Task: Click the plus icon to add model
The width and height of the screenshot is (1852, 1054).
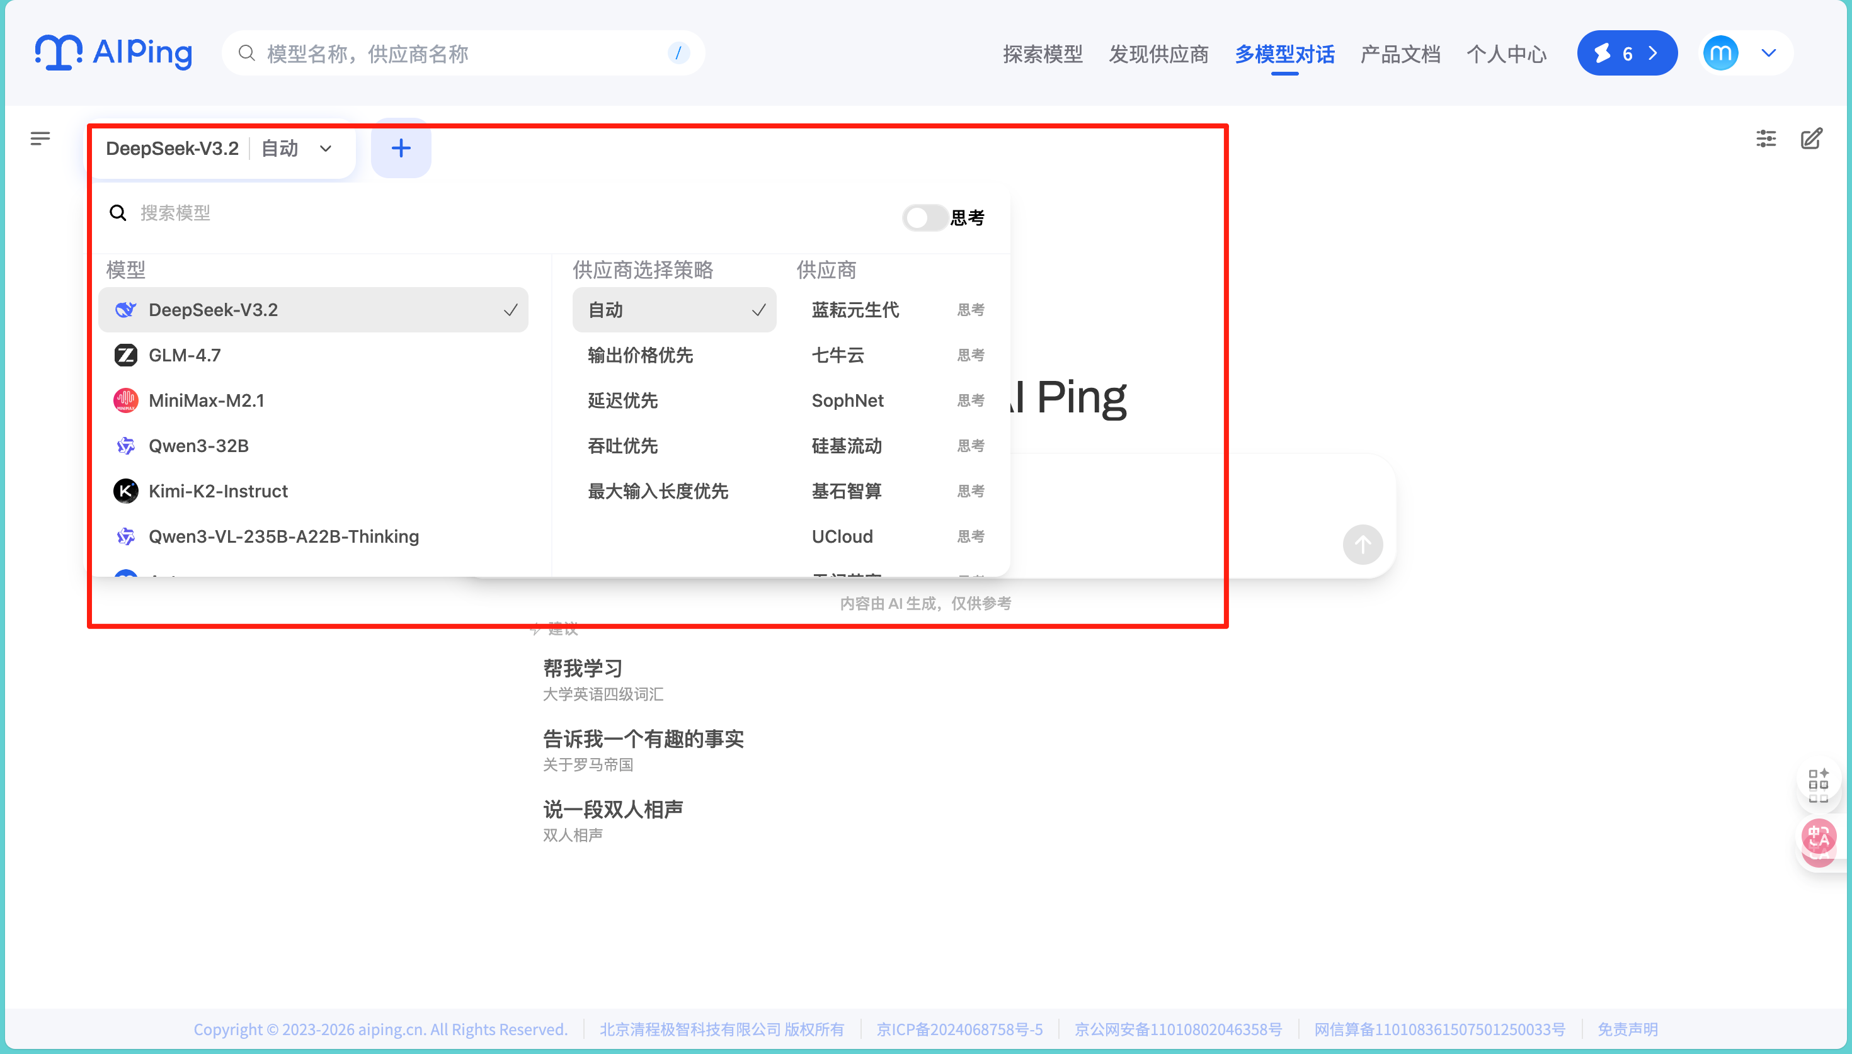Action: tap(401, 149)
